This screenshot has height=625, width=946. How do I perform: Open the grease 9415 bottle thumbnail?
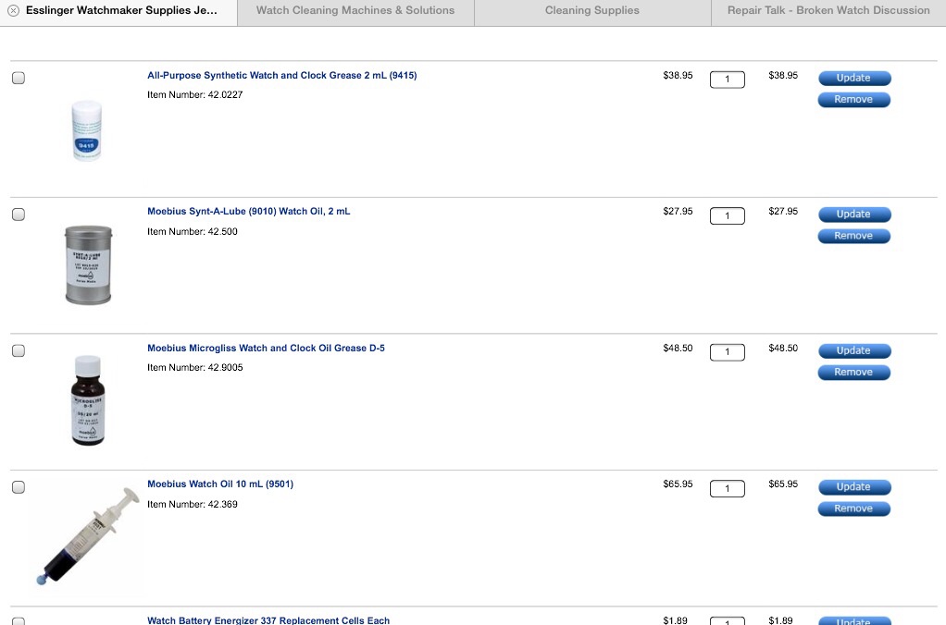tap(86, 130)
